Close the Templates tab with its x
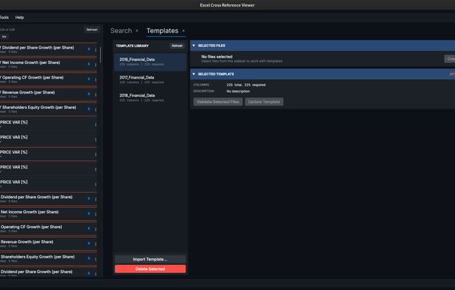This screenshot has width=455, height=290. click(x=183, y=31)
